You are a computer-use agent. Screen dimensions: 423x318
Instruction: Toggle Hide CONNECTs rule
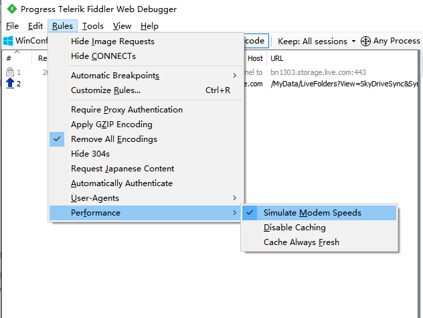[146, 56]
